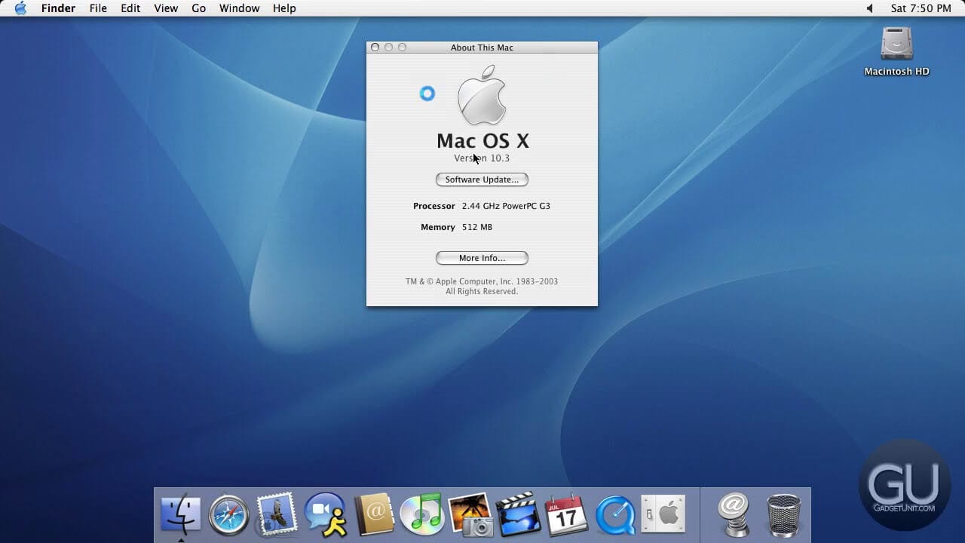Open the Window menu
Screen dimensions: 965x543
239,8
